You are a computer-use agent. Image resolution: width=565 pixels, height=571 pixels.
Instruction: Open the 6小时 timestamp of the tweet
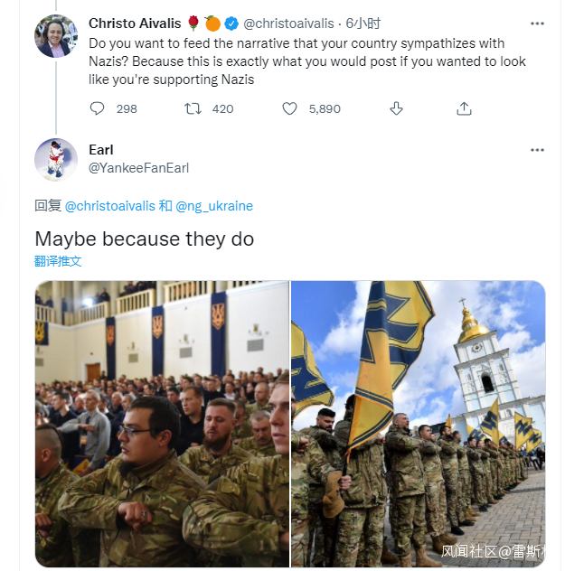pyautogui.click(x=363, y=23)
